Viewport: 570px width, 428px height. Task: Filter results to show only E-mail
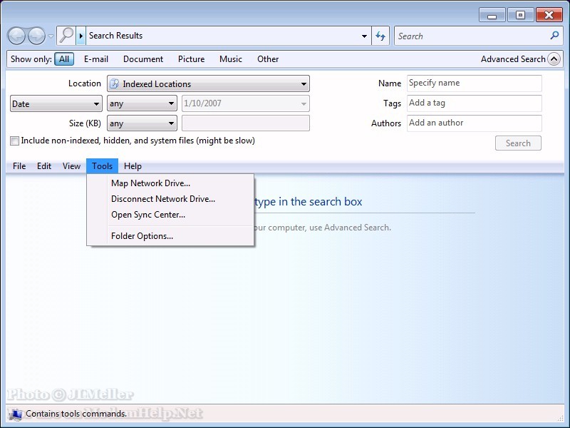coord(95,59)
